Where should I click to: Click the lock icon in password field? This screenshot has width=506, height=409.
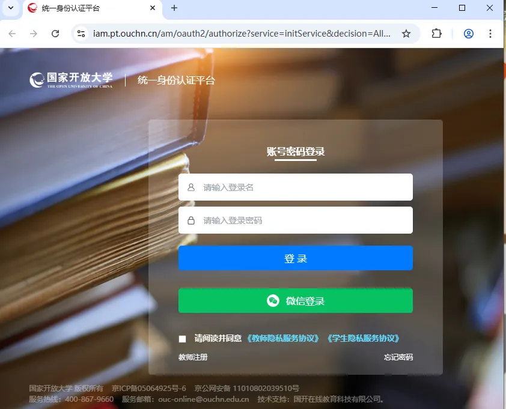tap(191, 220)
